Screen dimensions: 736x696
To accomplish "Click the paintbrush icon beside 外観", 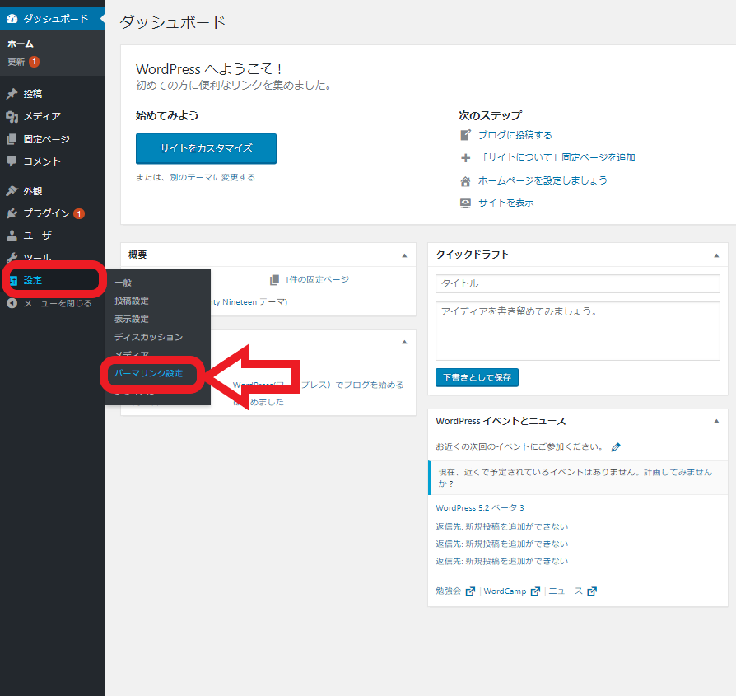I will 12,190.
